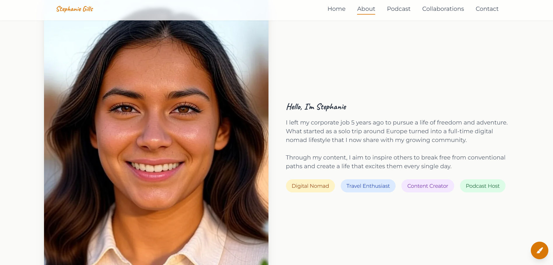
Task: Click Stephanie's portrait photo
Action: tap(156, 143)
